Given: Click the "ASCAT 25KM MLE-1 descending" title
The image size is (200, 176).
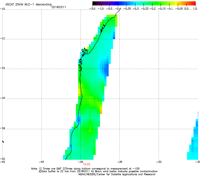Looking at the screenshot, I should tap(28, 4).
